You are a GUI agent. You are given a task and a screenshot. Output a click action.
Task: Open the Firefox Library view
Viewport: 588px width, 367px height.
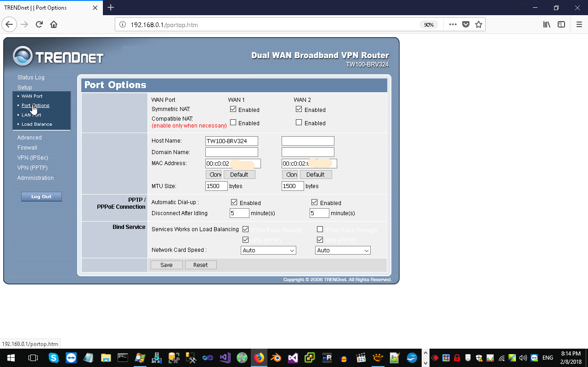point(547,24)
